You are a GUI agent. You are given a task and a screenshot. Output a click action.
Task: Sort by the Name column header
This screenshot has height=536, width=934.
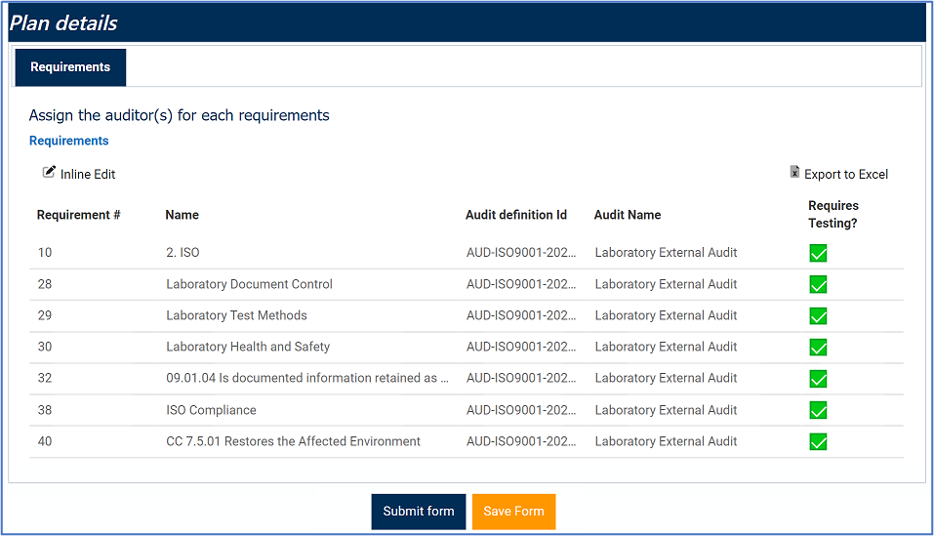[x=183, y=215]
